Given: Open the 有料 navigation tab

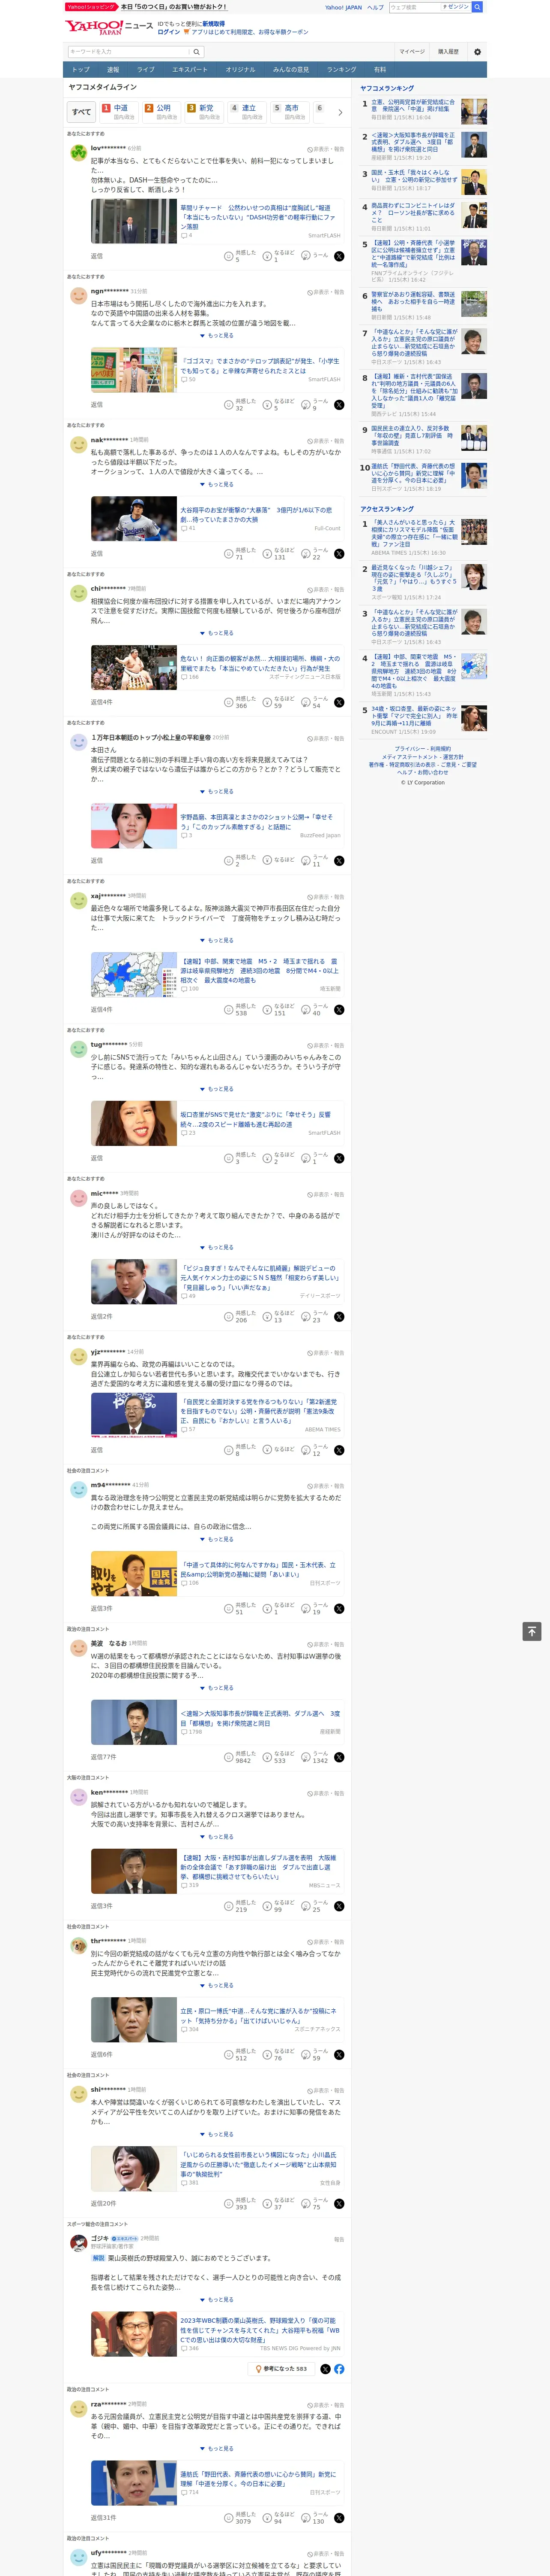Looking at the screenshot, I should tap(380, 70).
